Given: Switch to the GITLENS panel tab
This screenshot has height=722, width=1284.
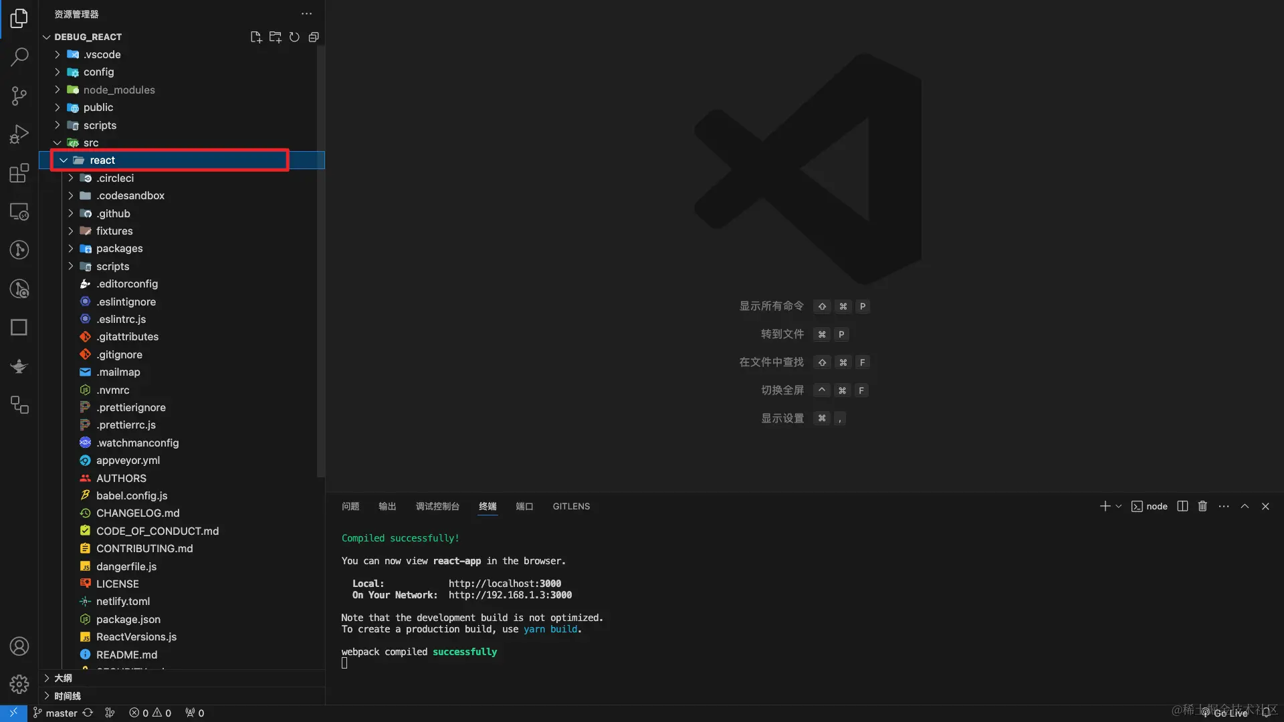Looking at the screenshot, I should (x=571, y=506).
